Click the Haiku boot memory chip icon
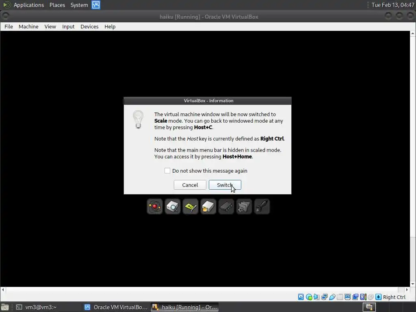Viewport: 416px width, 312px height. (226, 206)
